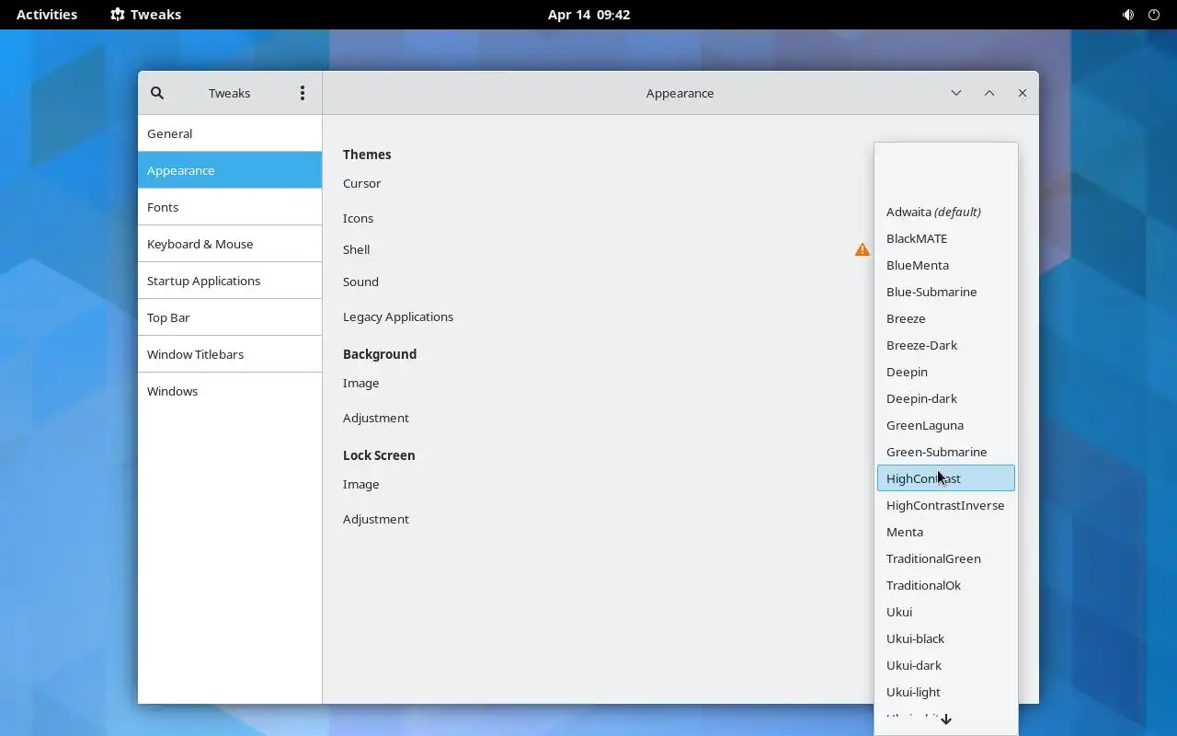
Task: Select the Windows sidebar entry
Action: coord(230,391)
